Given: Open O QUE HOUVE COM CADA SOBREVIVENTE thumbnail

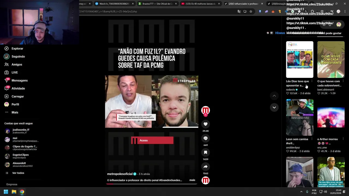Looking at the screenshot, I should pyautogui.click(x=331, y=59).
